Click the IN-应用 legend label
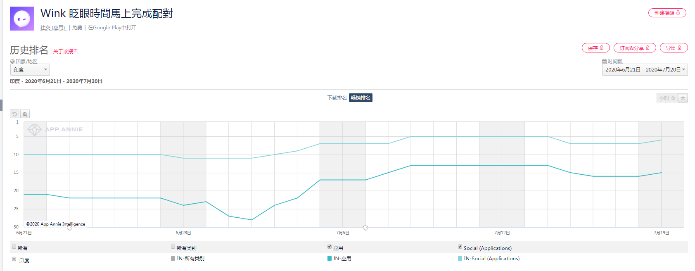Image resolution: width=695 pixels, height=271 pixels. coord(342,259)
